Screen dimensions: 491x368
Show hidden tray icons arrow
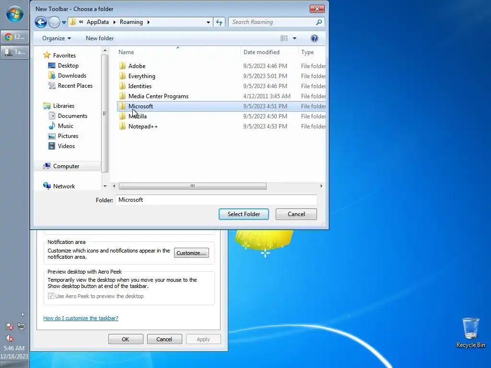[23, 314]
